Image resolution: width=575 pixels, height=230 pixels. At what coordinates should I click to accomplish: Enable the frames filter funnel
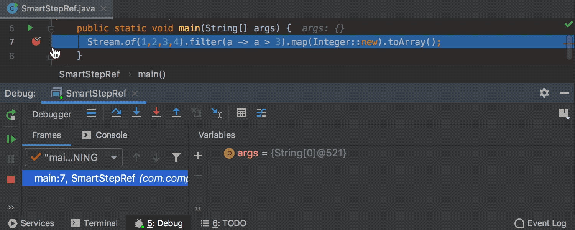click(176, 157)
